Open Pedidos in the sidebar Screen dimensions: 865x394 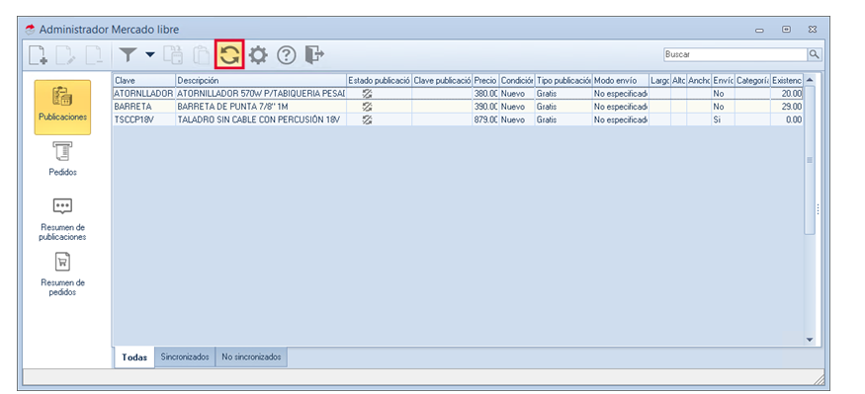pos(62,159)
